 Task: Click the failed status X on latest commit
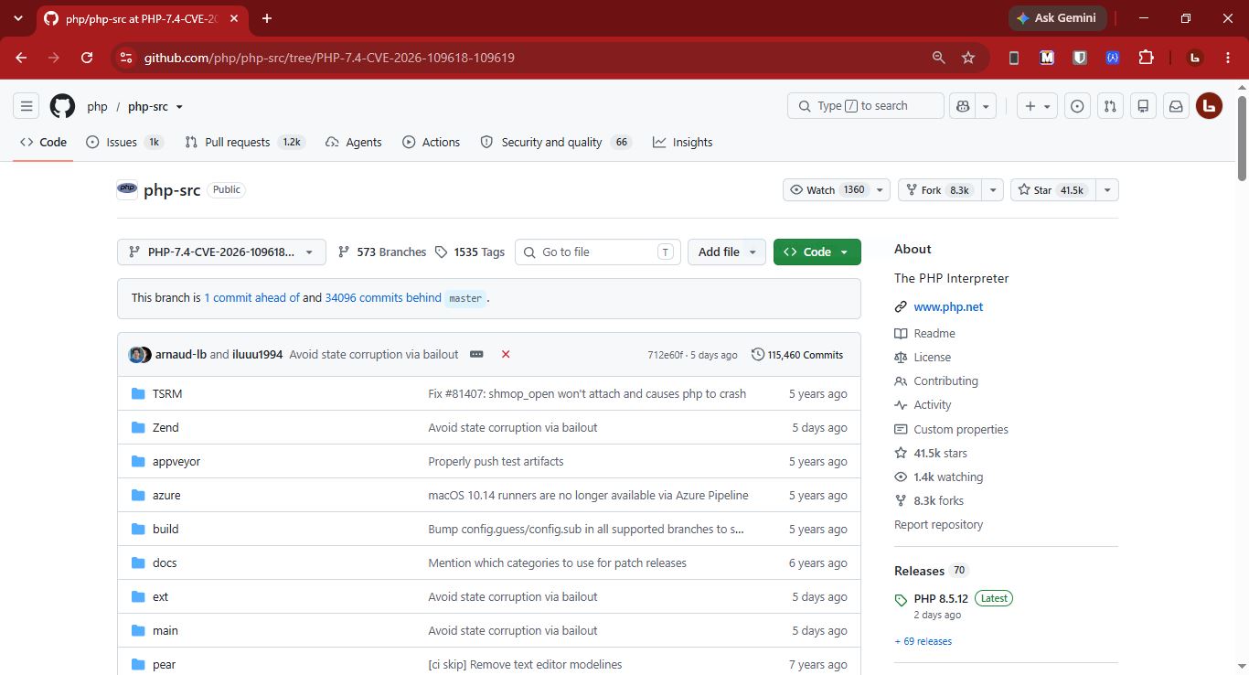(506, 354)
